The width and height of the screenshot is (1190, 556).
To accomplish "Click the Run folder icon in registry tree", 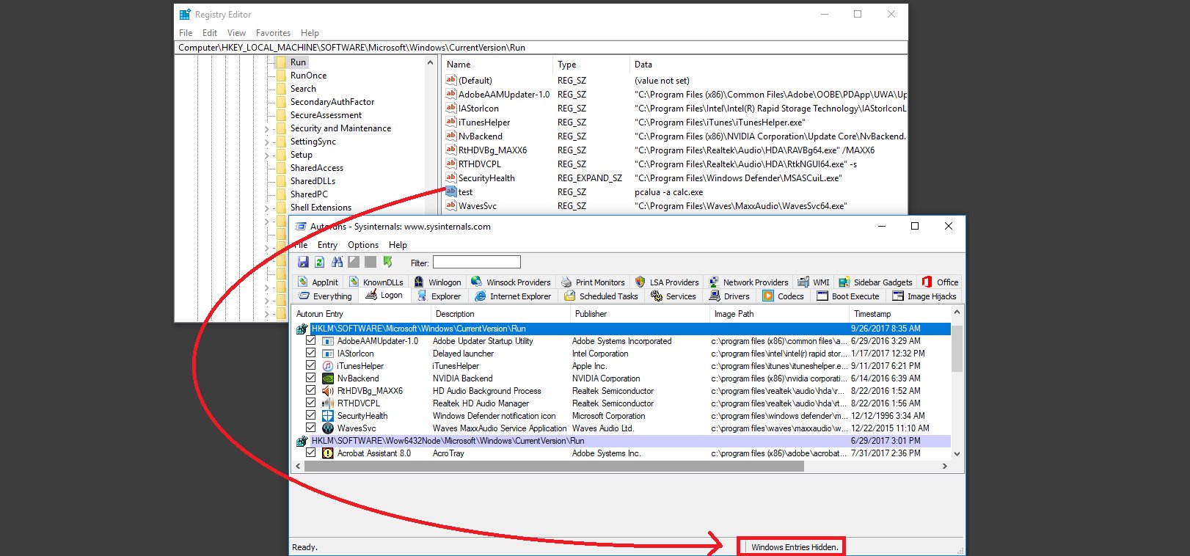I will coord(281,62).
